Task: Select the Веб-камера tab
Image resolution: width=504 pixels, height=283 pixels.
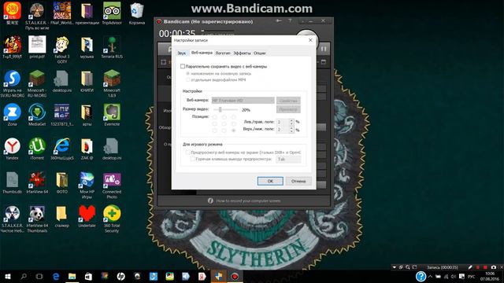Action: (202, 53)
